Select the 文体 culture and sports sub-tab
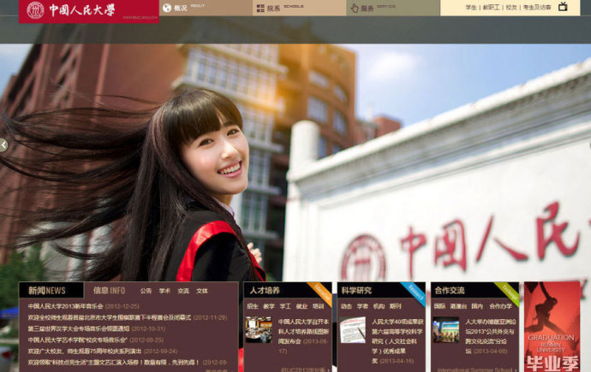This screenshot has height=372, width=591. pos(202,291)
